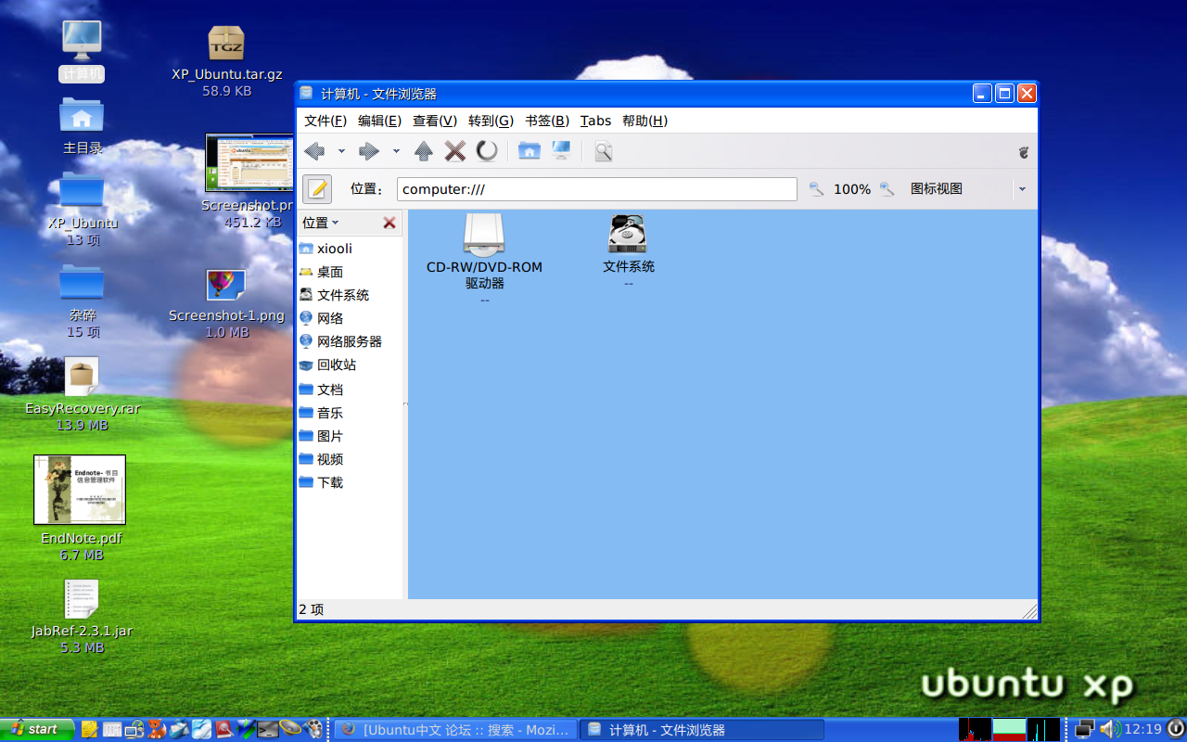Viewport: 1187px width, 742px height.
Task: Switch to Ubuntu中文 论坛 Mozilla taskbar window
Action: click(455, 730)
